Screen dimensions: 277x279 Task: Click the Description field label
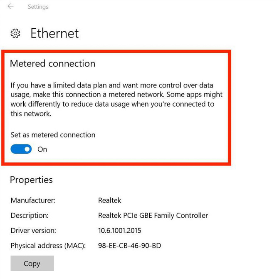click(x=30, y=215)
